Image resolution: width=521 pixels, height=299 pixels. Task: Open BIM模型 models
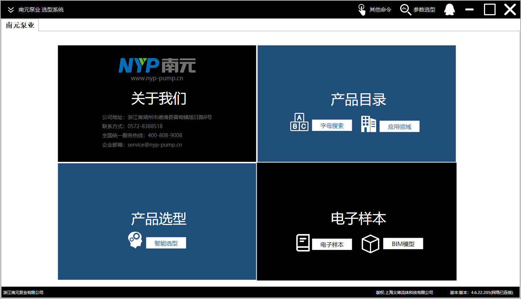(x=403, y=243)
